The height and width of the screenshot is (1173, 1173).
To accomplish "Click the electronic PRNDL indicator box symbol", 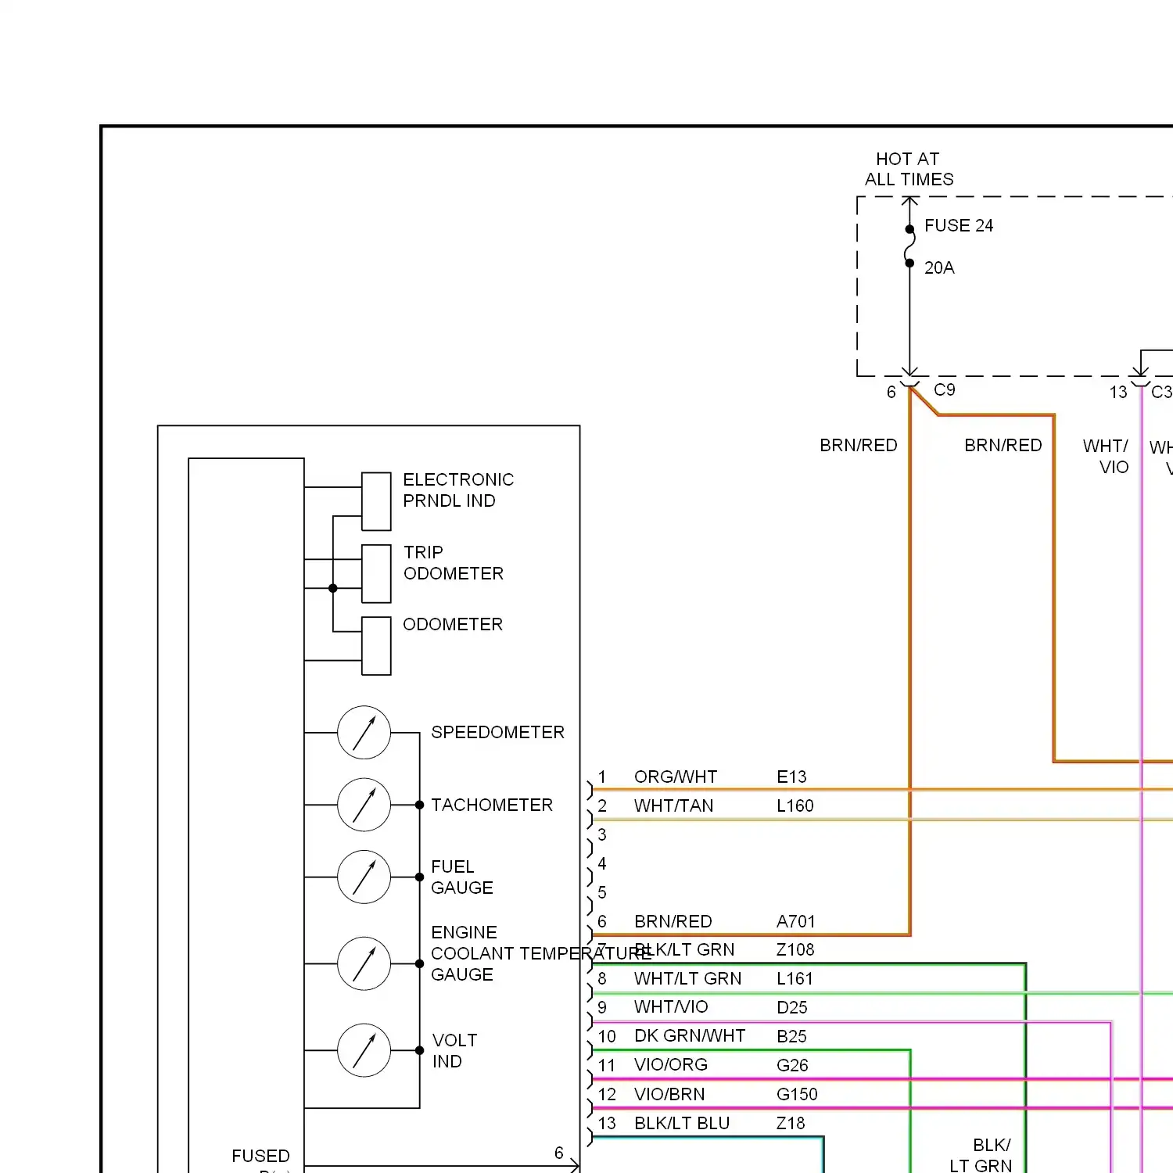I will 376,501.
